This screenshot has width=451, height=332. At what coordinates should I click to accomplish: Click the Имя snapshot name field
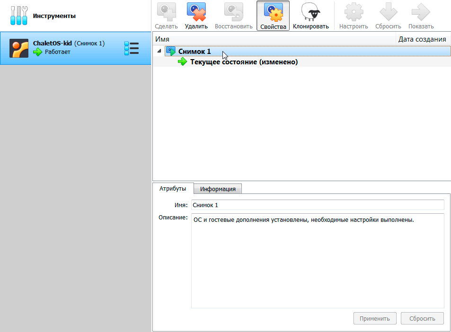coord(318,205)
